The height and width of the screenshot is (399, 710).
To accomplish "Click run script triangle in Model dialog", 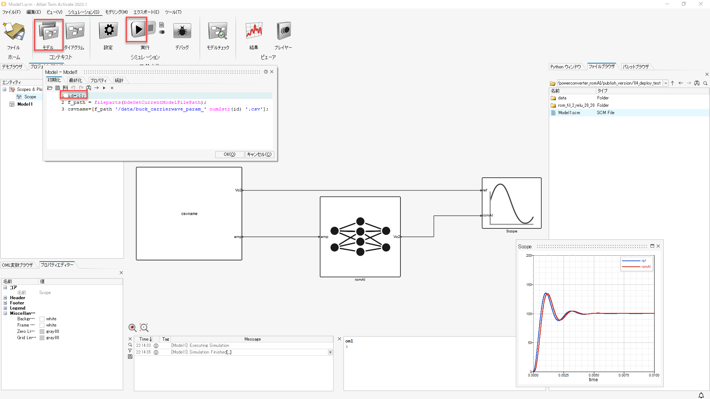I will [x=104, y=88].
